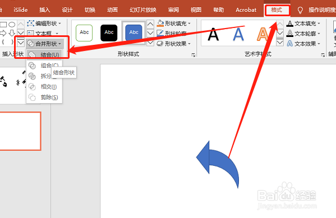Image resolution: width=336 pixels, height=218 pixels.
Task: Open the 视图 tab
Action: click(x=196, y=10)
